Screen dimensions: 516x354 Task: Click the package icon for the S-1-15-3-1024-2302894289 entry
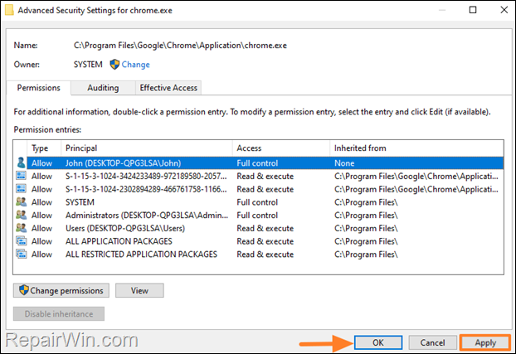click(21, 189)
